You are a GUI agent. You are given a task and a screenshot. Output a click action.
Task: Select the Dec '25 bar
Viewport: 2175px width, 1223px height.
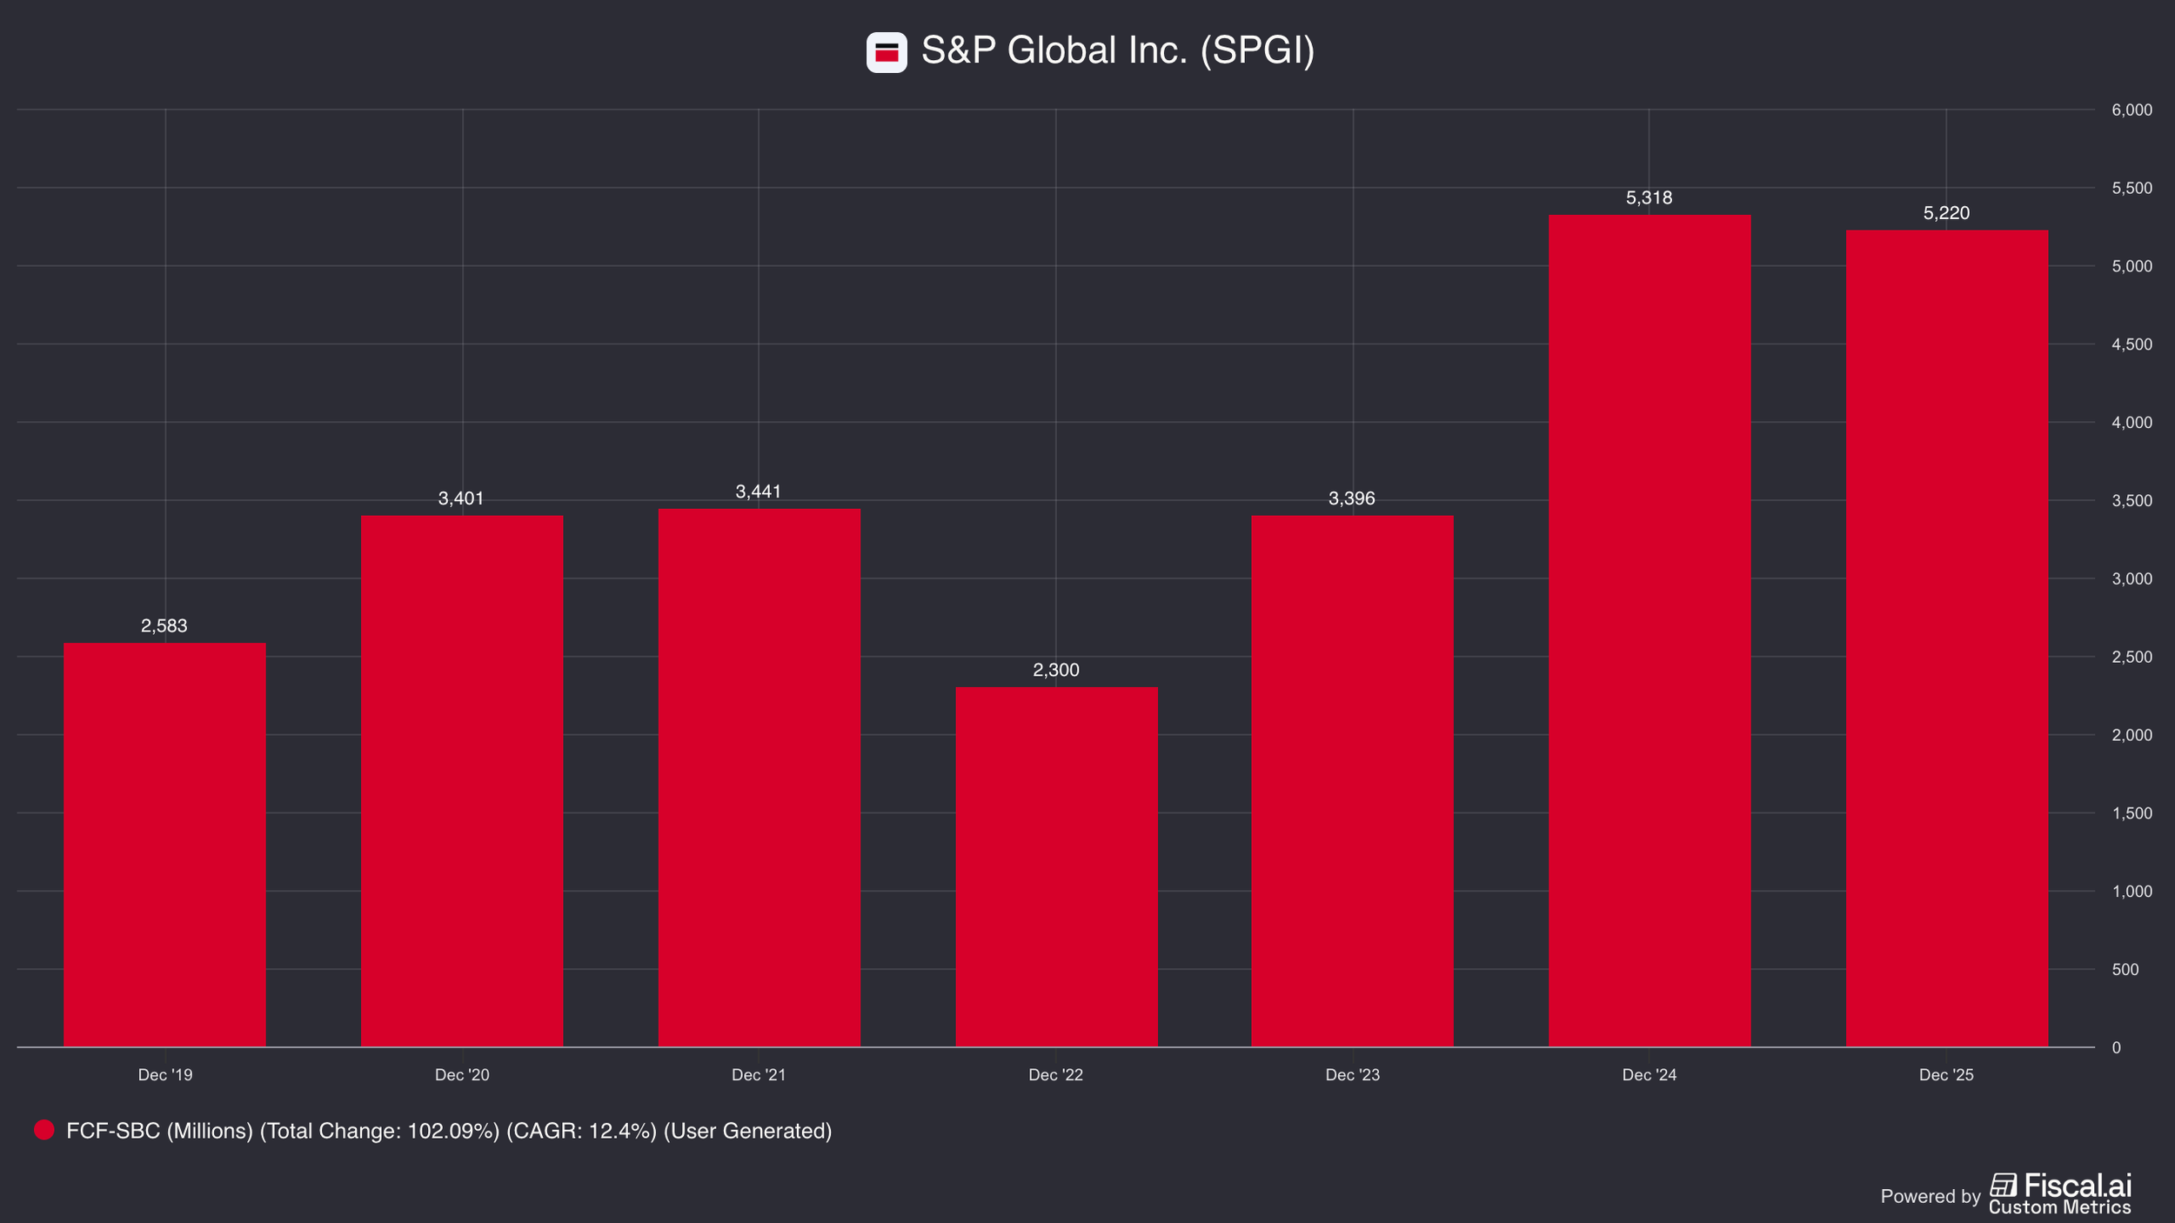1946,638
